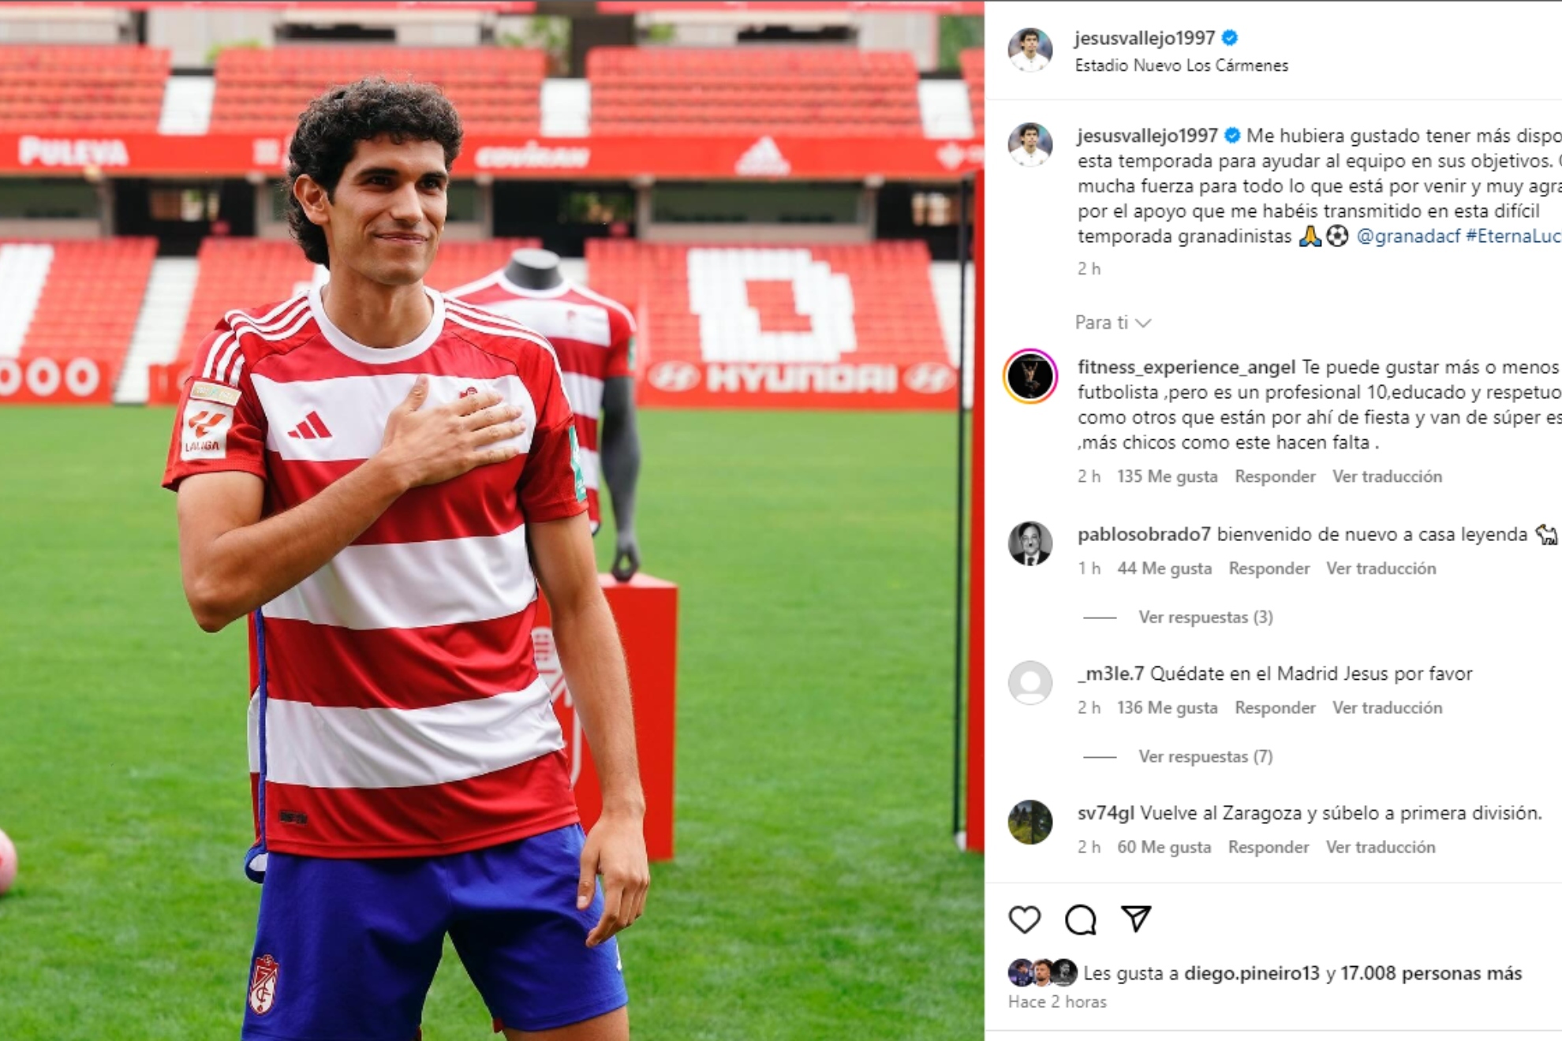Expand the 'Para ti' comment sort dropdown
Image resolution: width=1562 pixels, height=1041 pixels.
pyautogui.click(x=1113, y=323)
